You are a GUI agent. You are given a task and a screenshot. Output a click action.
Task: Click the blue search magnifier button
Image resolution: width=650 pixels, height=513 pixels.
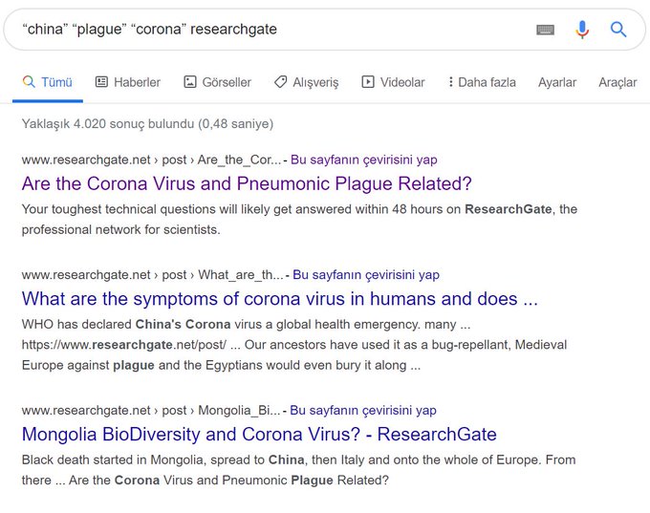pos(618,30)
